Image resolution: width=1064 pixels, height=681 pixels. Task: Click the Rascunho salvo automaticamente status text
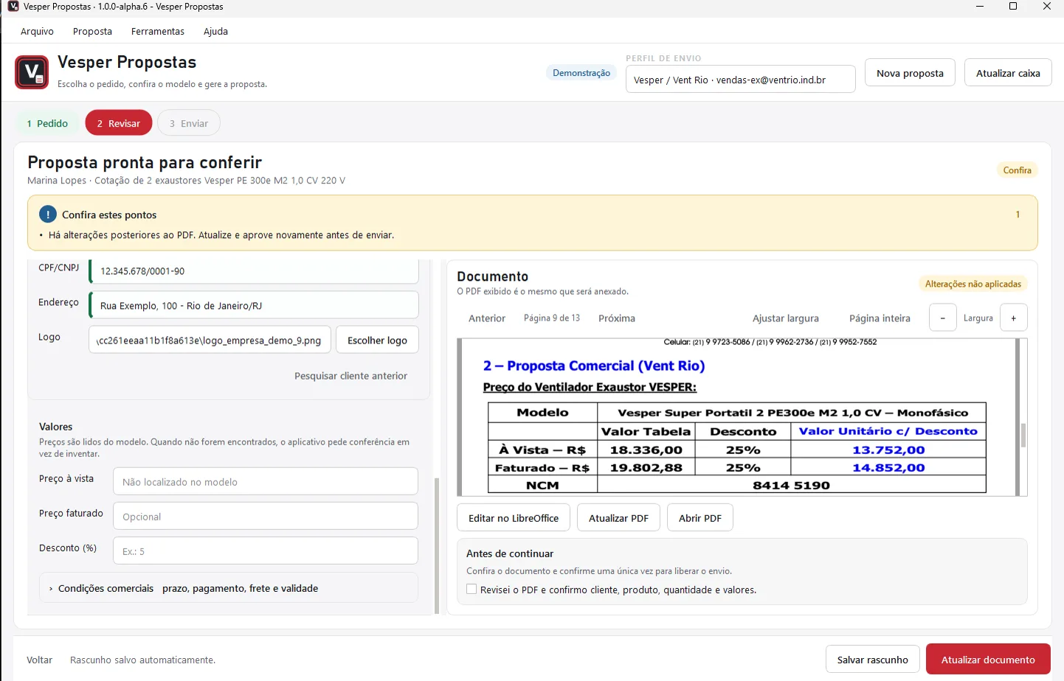(142, 660)
